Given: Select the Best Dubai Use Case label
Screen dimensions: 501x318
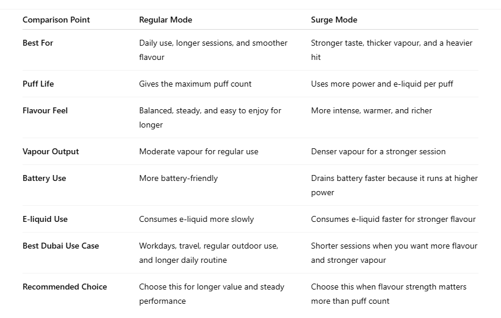Looking at the screenshot, I should pyautogui.click(x=61, y=246).
